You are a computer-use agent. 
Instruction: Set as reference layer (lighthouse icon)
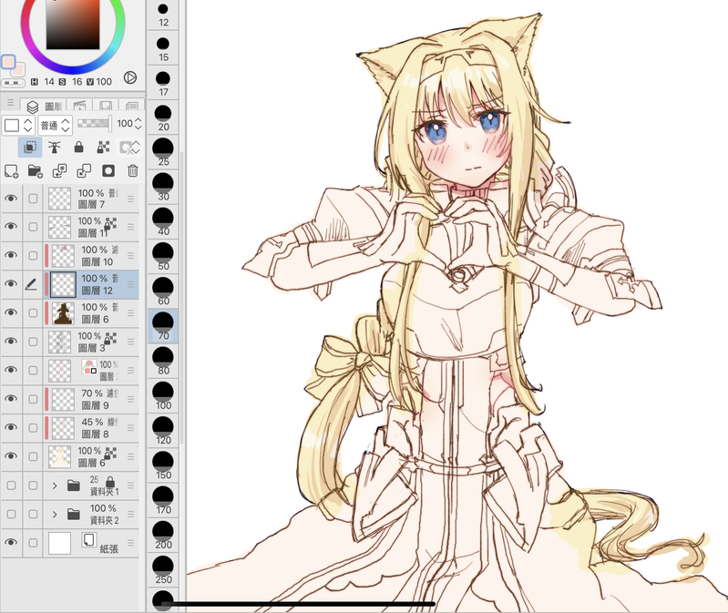(55, 148)
